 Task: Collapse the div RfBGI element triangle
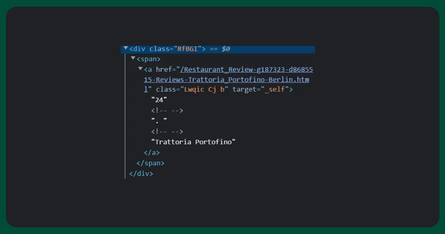(126, 48)
